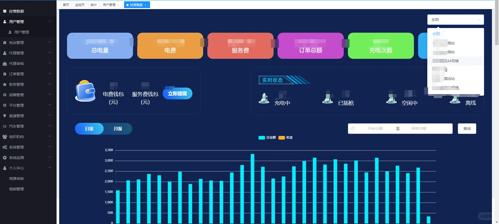
Task: Click the 充电次数 summary card
Action: pyautogui.click(x=381, y=46)
